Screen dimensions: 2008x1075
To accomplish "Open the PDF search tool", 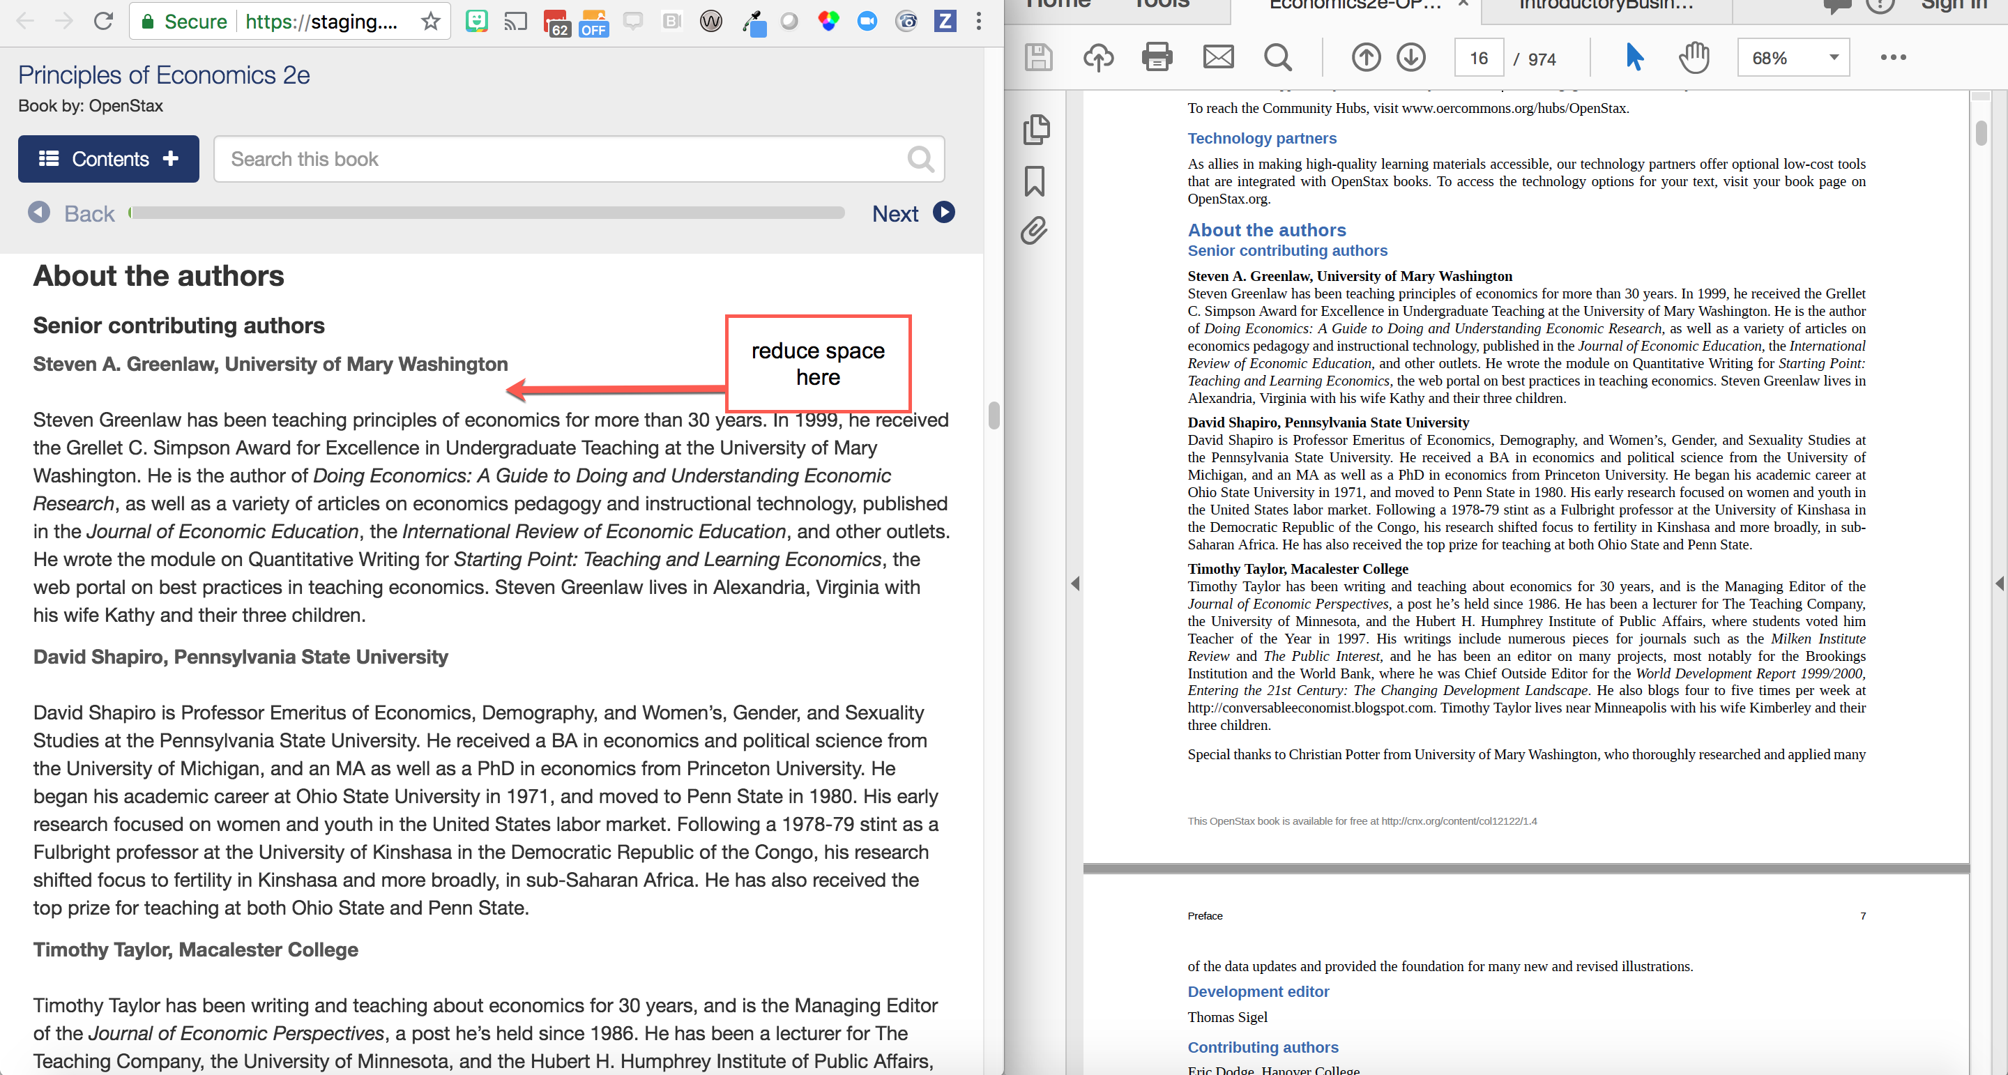I will tap(1277, 57).
